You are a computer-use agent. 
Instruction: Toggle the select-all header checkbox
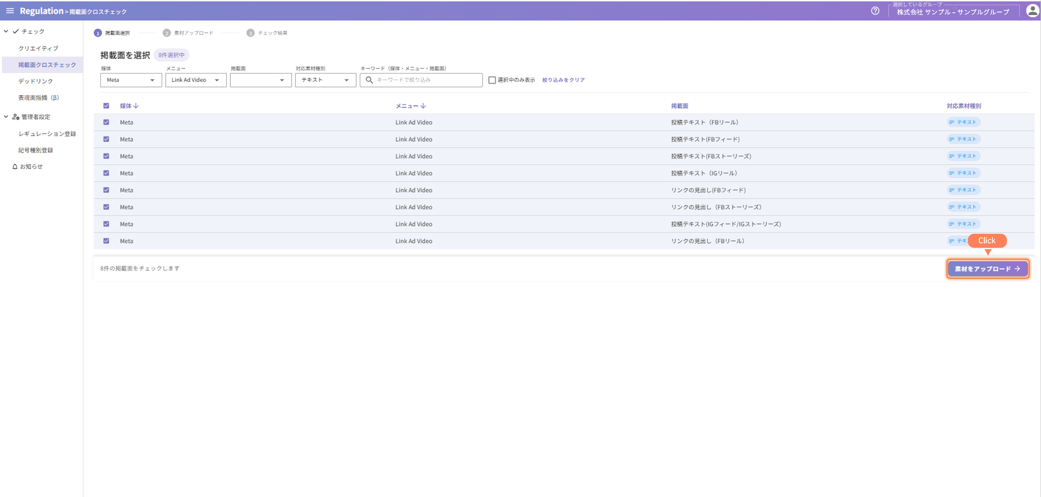106,106
